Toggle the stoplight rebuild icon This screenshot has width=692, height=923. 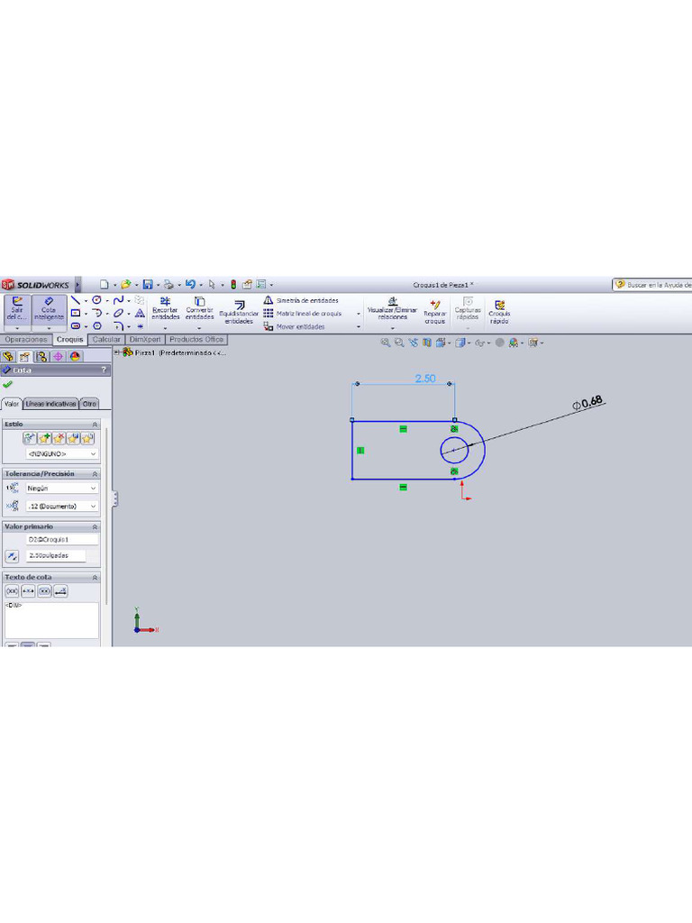click(233, 284)
